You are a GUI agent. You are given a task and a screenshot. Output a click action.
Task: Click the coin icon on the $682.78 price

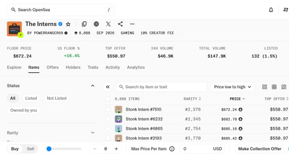[240, 119]
